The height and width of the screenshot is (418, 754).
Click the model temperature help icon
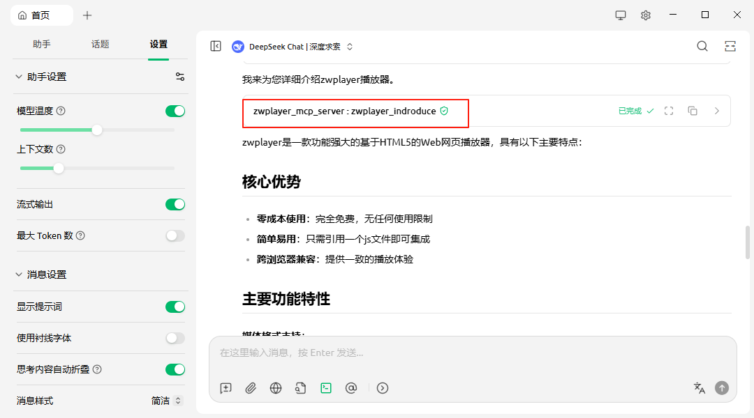pos(61,111)
